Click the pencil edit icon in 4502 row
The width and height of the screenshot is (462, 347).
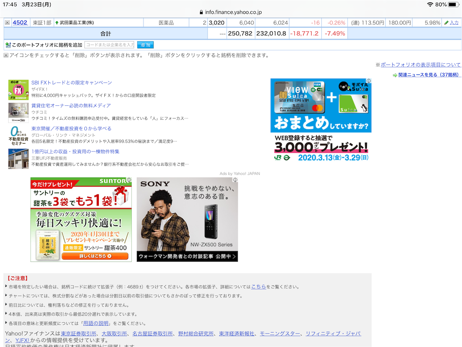coord(446,23)
